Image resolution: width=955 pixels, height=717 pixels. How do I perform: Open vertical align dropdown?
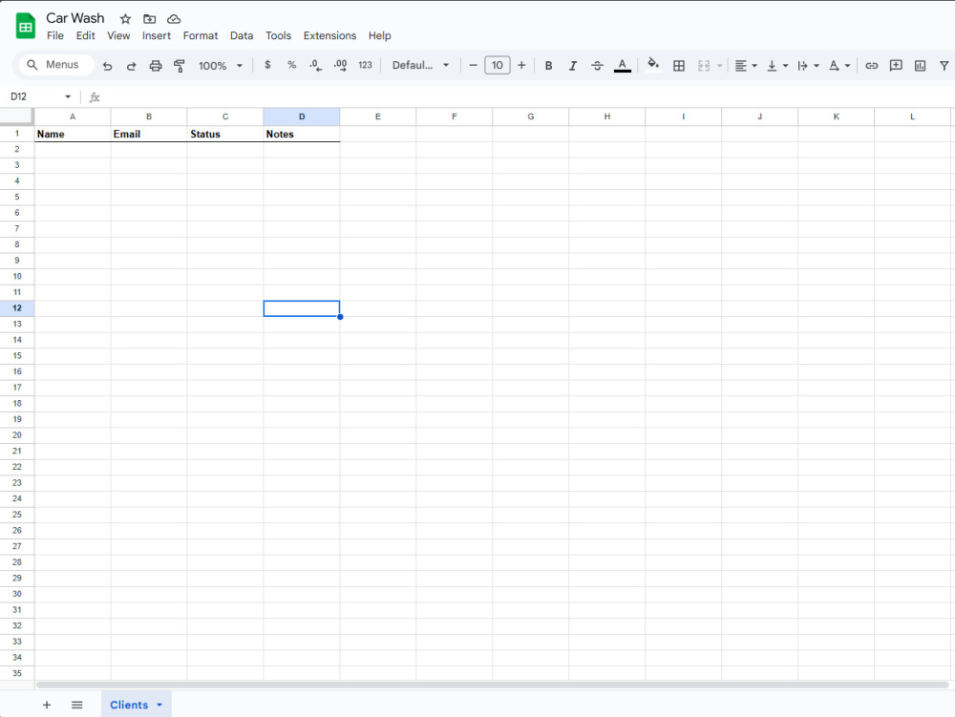776,66
